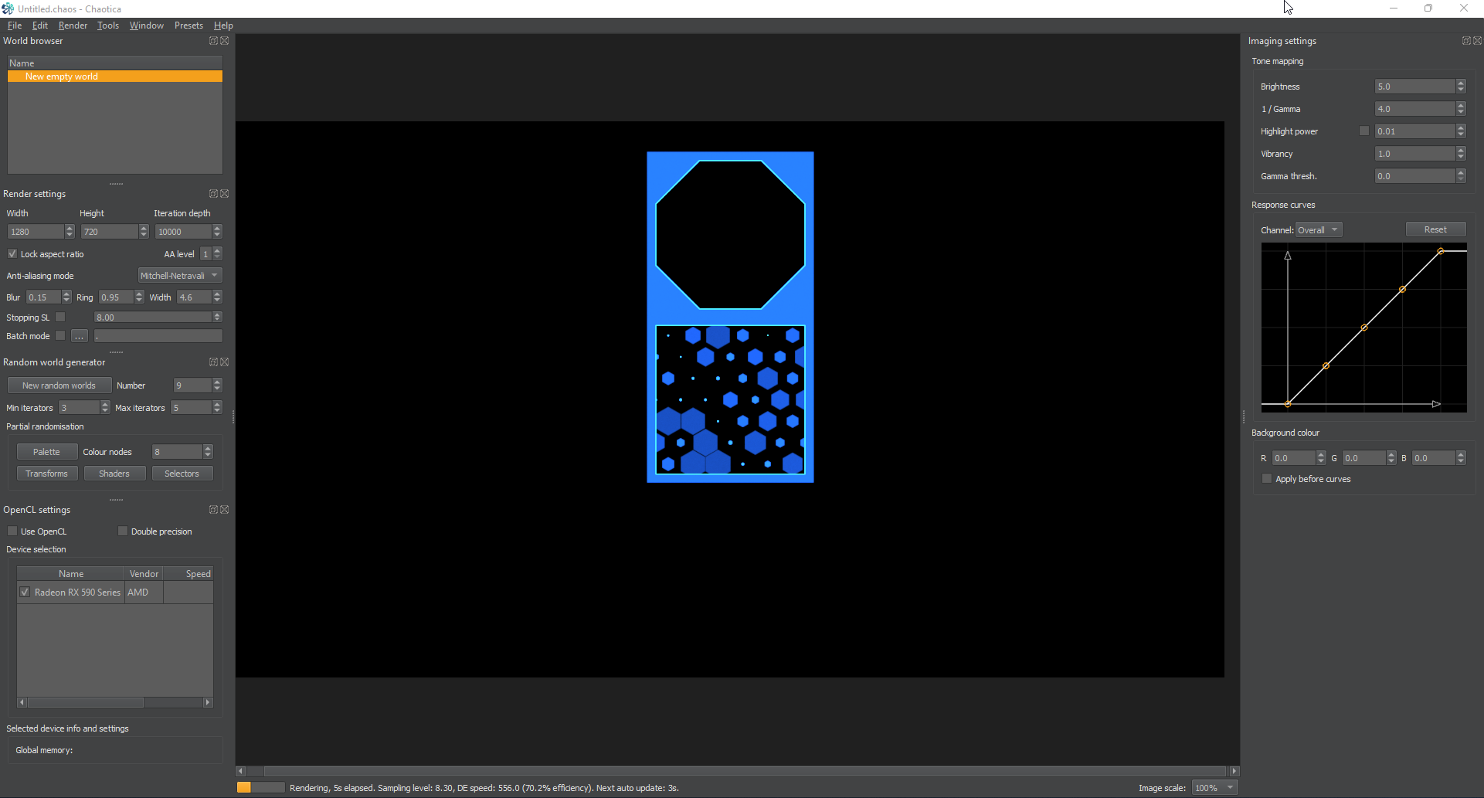Click the horizontal scrollbar under the render canvas

coord(738,771)
